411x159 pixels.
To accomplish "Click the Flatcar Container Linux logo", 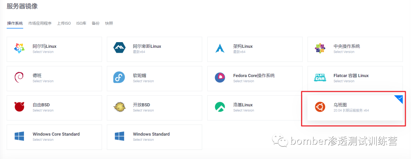I will point(320,78).
